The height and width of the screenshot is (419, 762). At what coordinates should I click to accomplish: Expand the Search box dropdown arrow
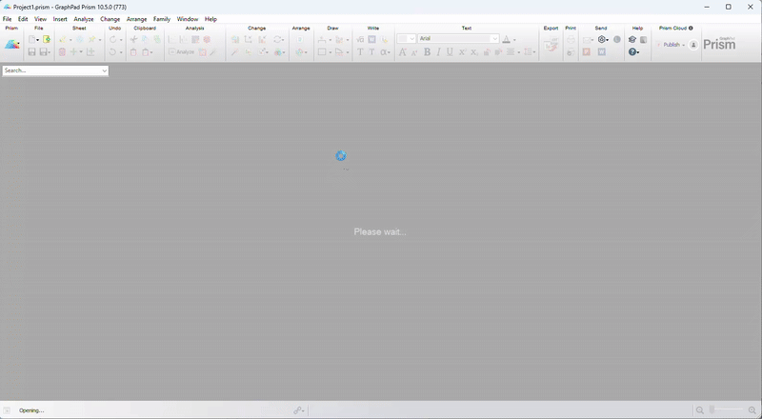[x=104, y=70]
